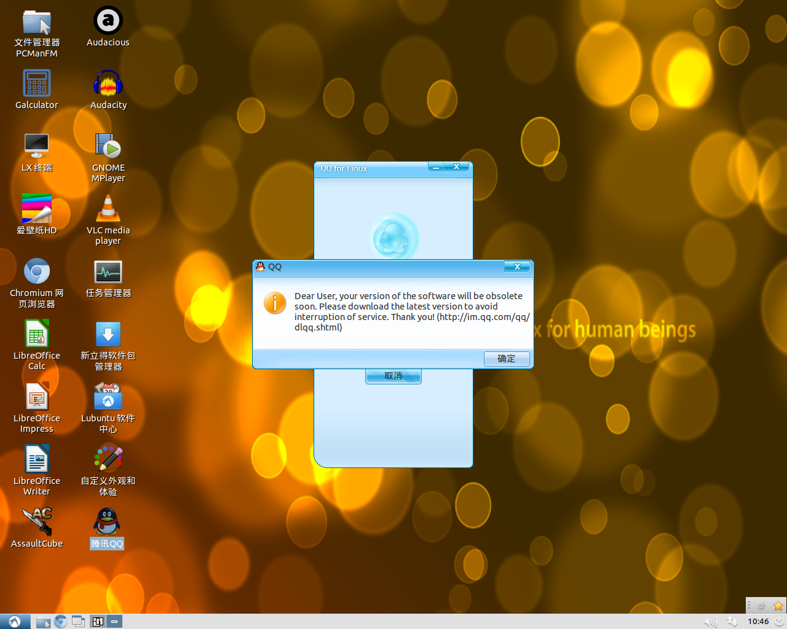
Task: Click the network up-down arrows tray icon
Action: (x=732, y=622)
